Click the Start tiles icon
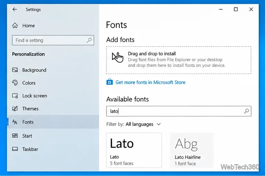This screenshot has height=176, width=265. (15, 136)
